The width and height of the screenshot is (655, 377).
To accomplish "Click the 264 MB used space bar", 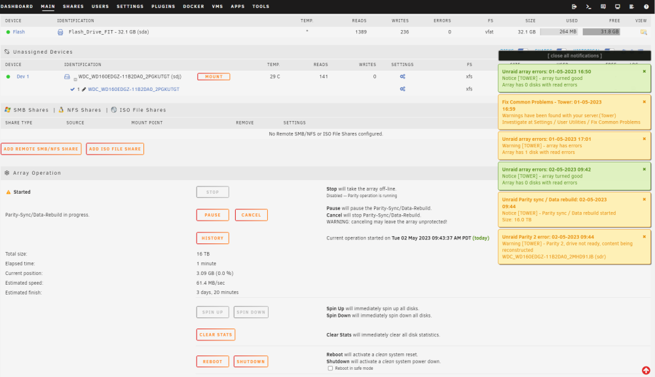I will (559, 31).
